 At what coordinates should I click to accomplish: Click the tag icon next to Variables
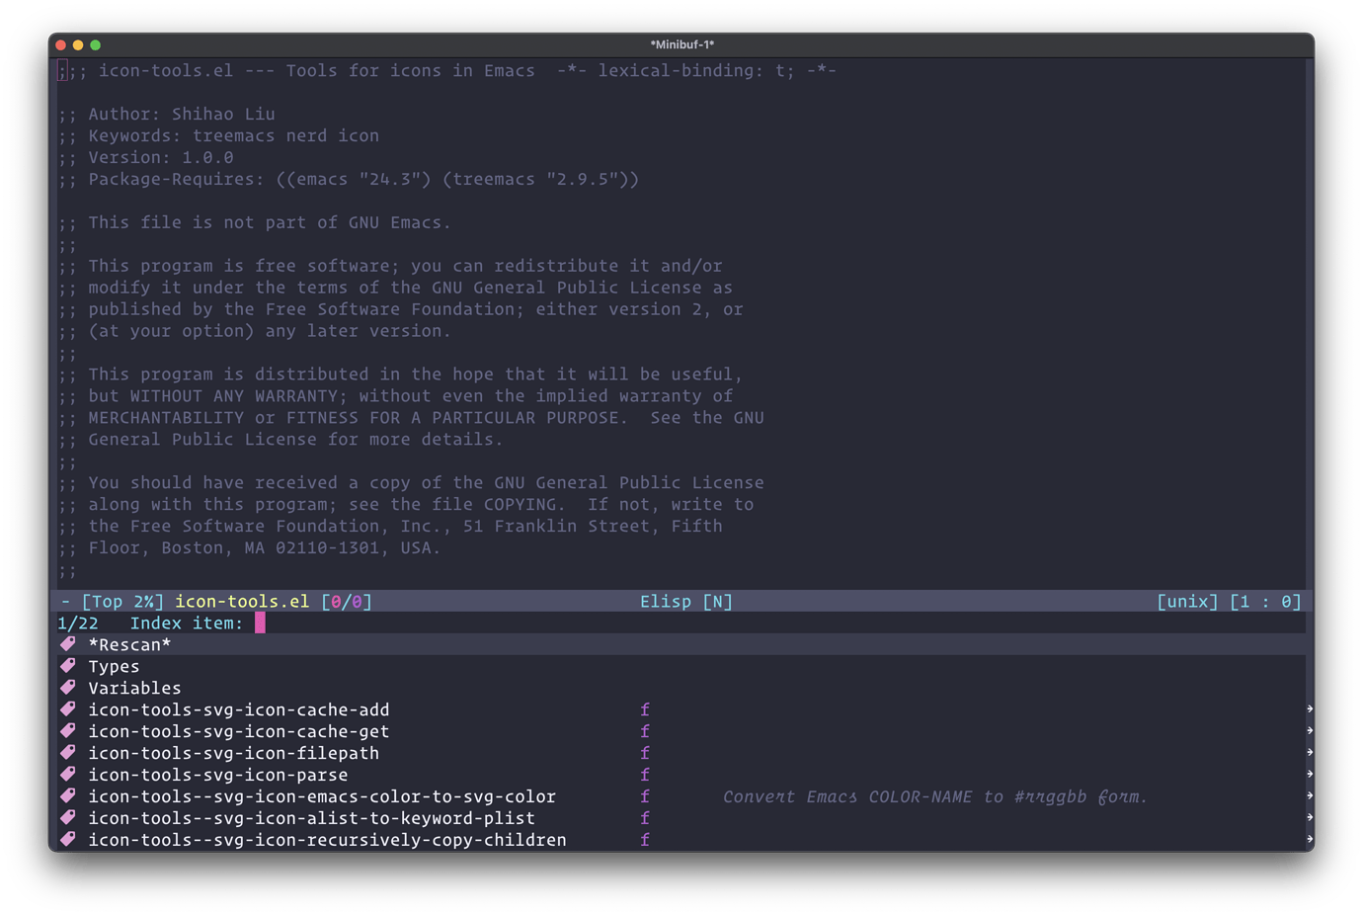pos(67,688)
